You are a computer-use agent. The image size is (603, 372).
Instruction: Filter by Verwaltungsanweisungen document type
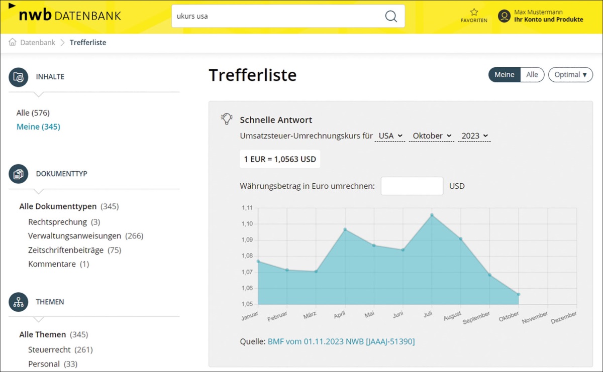(x=75, y=236)
